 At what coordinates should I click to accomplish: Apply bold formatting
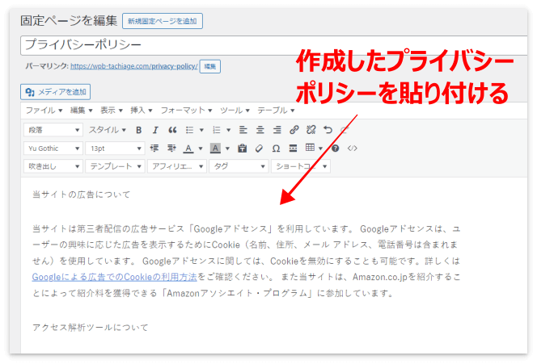point(139,130)
